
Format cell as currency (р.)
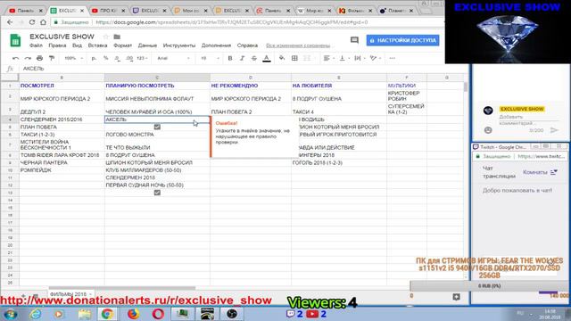tap(94, 58)
